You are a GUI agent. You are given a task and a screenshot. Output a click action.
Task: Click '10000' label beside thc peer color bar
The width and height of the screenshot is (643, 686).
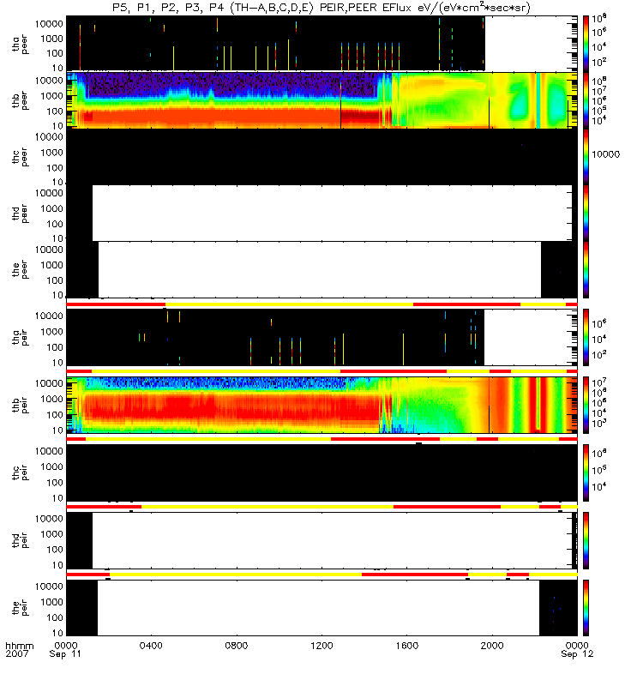pos(606,154)
